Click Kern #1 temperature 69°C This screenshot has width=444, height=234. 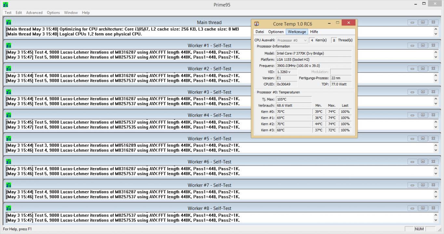point(294,118)
